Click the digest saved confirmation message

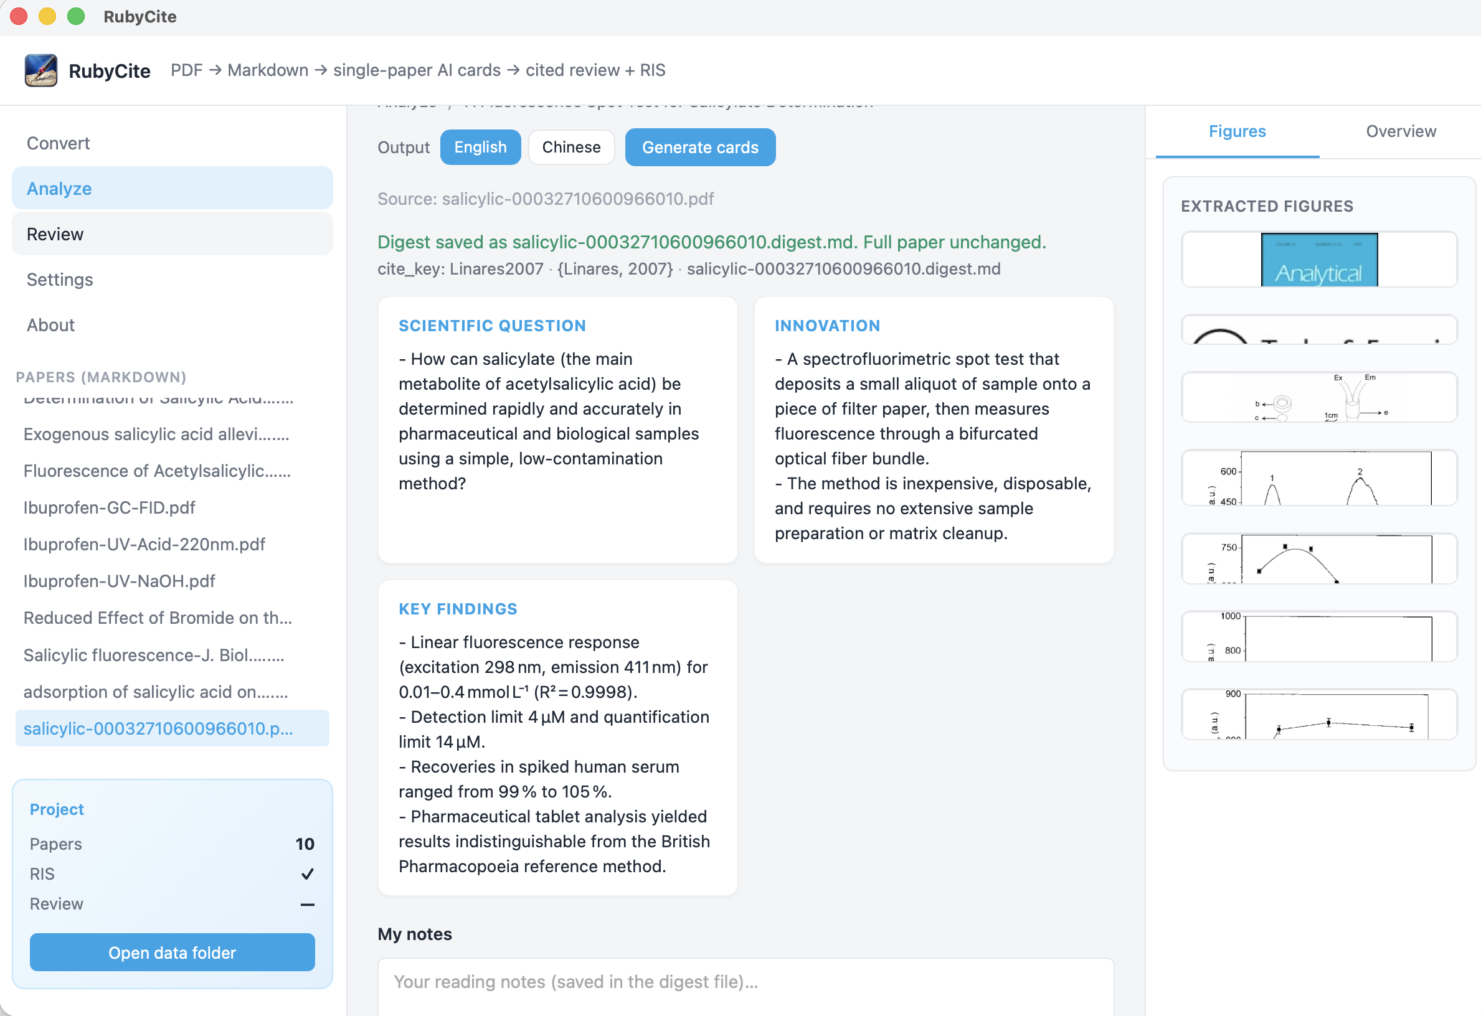tap(712, 242)
